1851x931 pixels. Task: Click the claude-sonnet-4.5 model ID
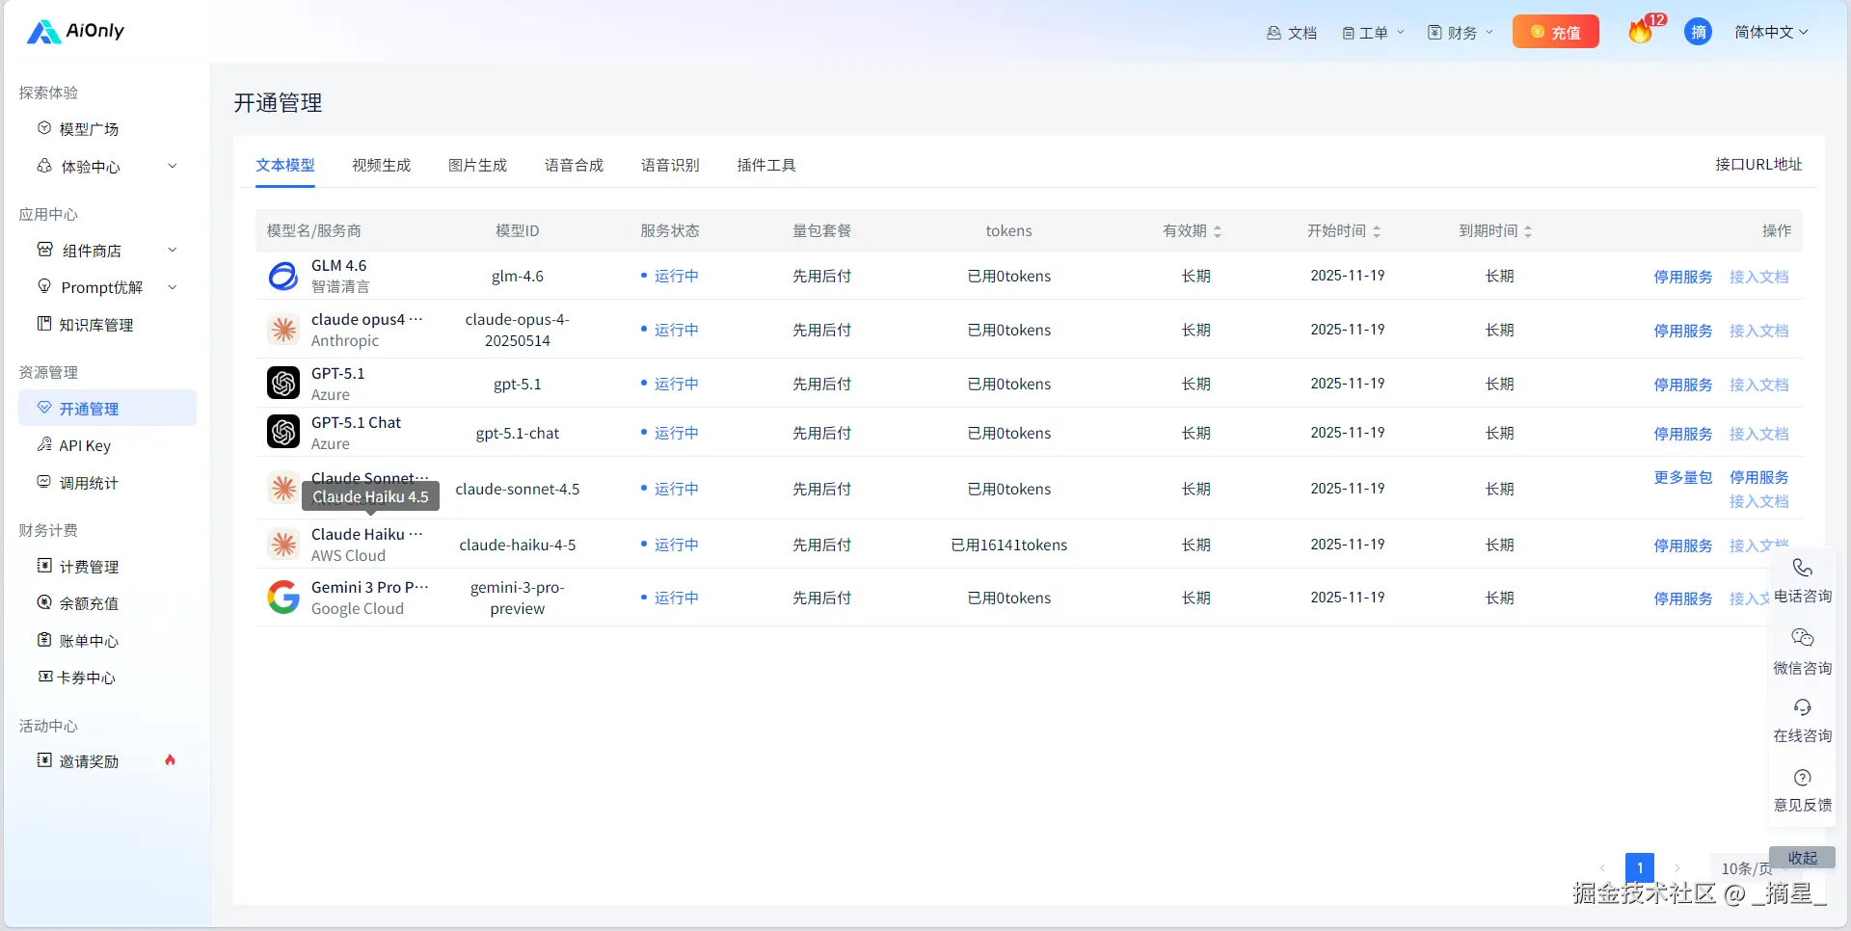[x=518, y=490]
